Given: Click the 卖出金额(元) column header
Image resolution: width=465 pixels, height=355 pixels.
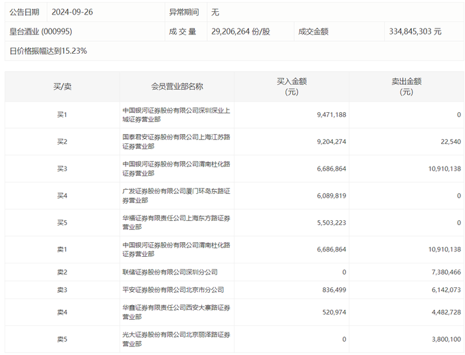Looking at the screenshot, I should 407,86.
